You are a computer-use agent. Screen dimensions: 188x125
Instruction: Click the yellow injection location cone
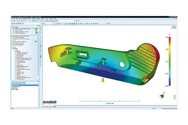click(x=103, y=80)
